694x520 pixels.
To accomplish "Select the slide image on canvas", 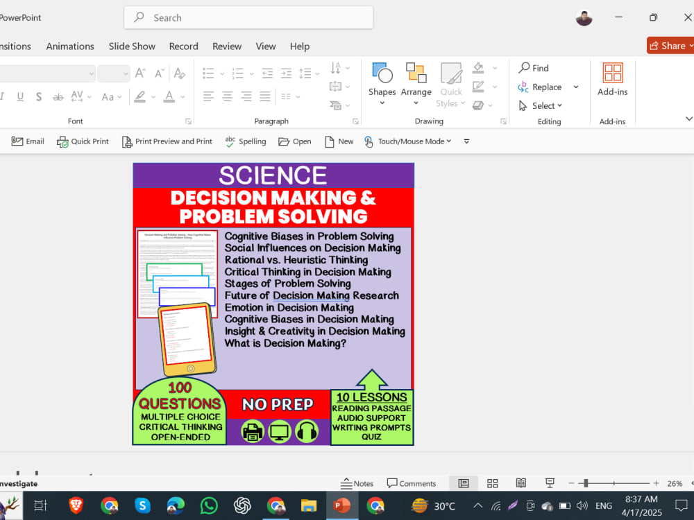I will point(273,304).
